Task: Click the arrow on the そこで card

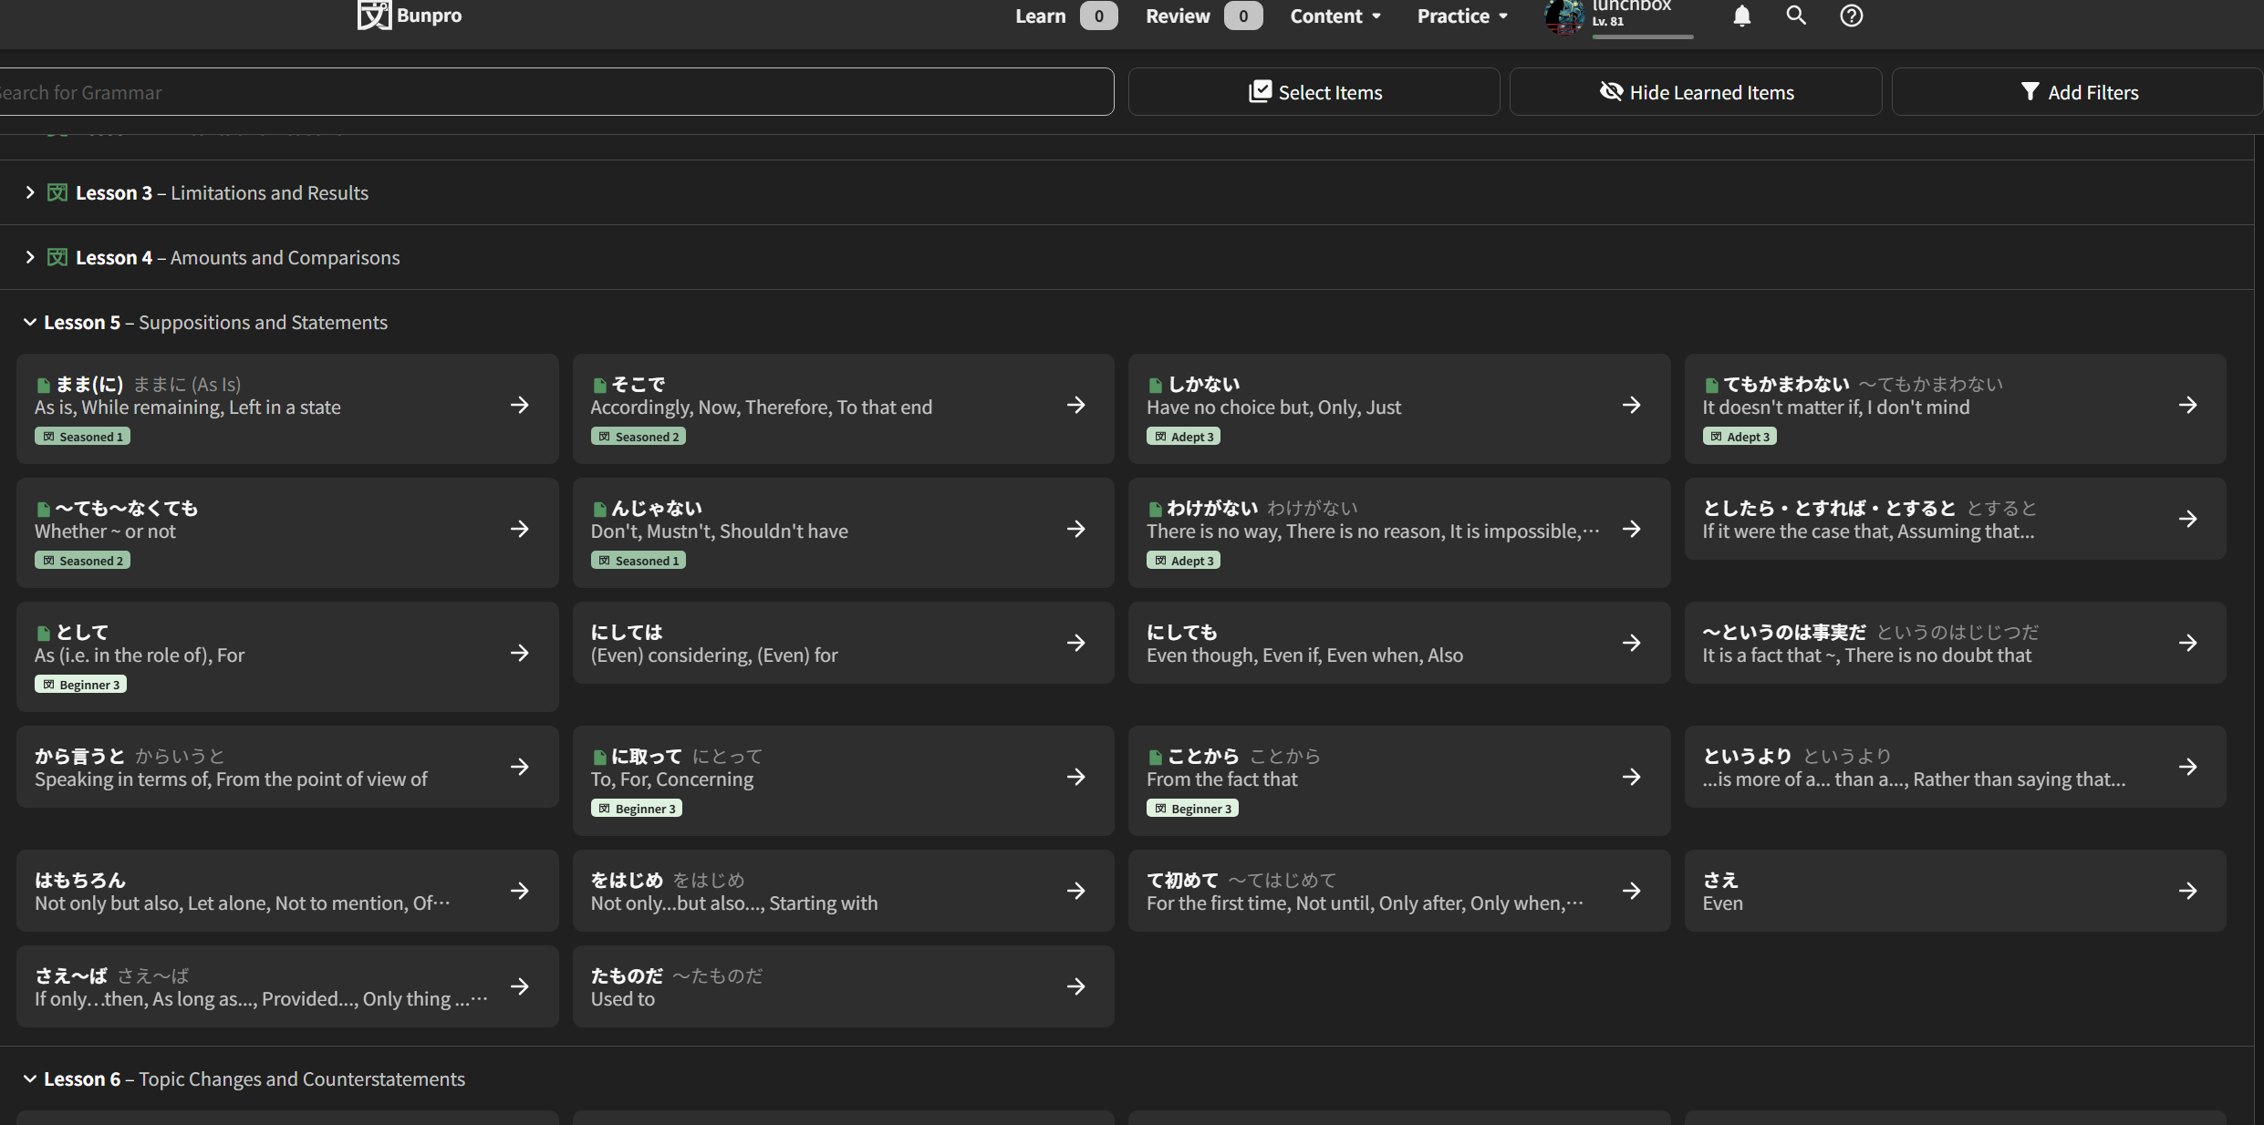Action: 1075,405
